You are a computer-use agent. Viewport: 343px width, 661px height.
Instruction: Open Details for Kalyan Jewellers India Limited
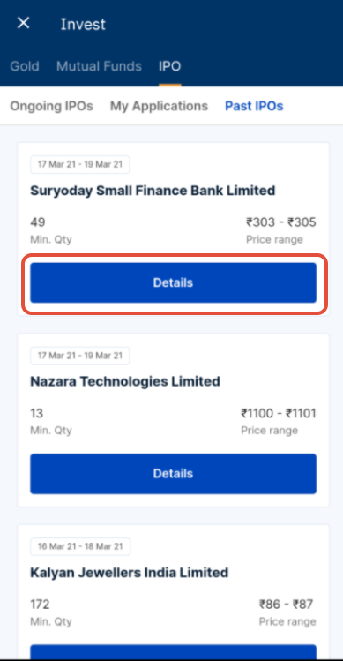173,651
